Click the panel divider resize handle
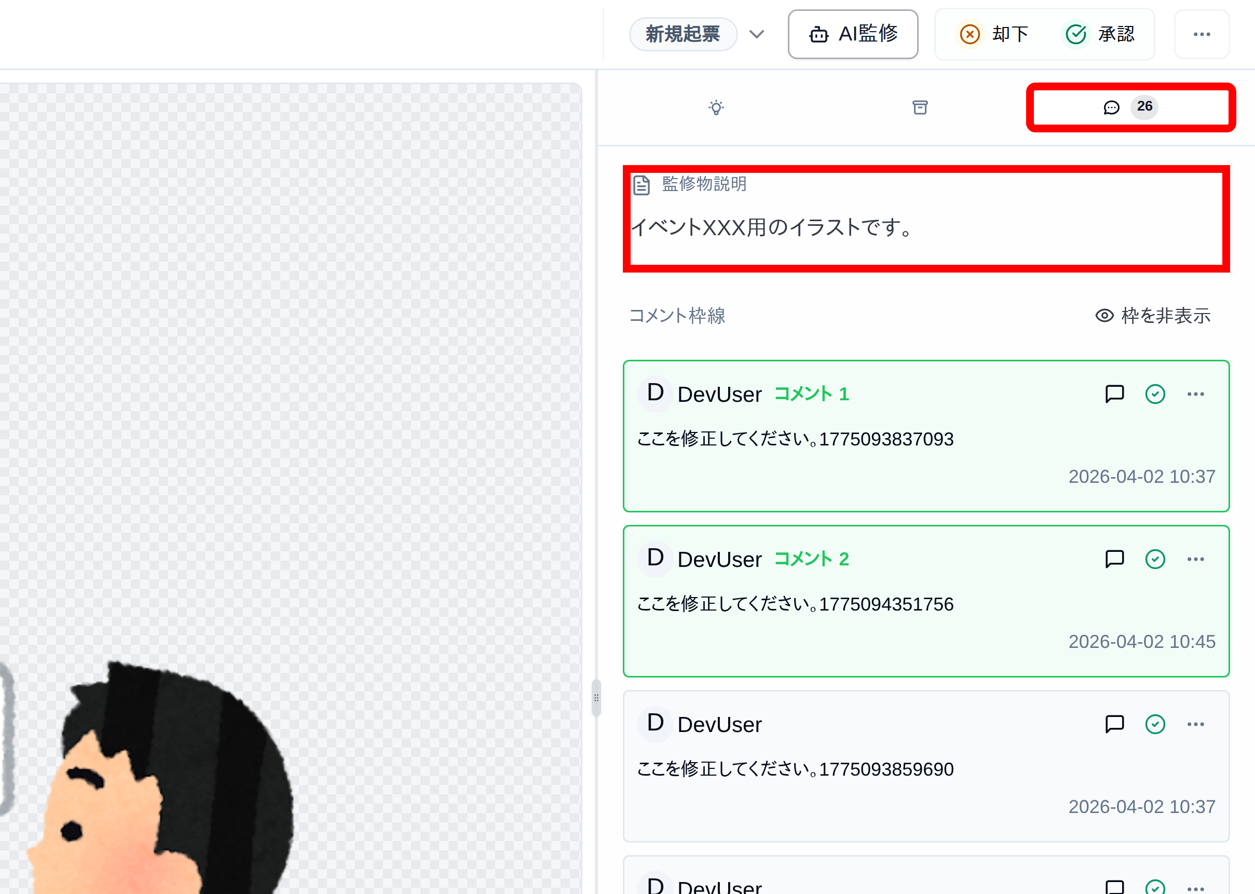The image size is (1255, 894). click(x=596, y=698)
